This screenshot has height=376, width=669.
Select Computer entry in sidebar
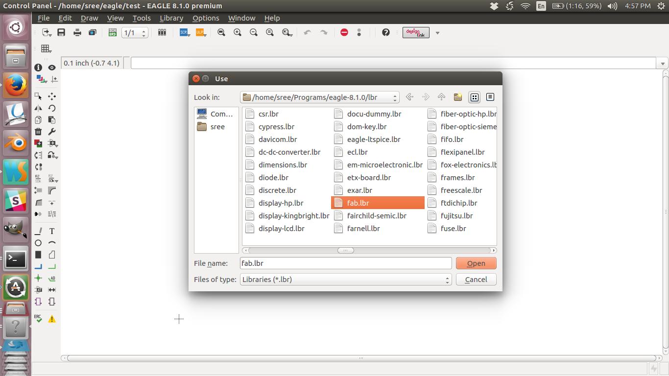pos(215,114)
